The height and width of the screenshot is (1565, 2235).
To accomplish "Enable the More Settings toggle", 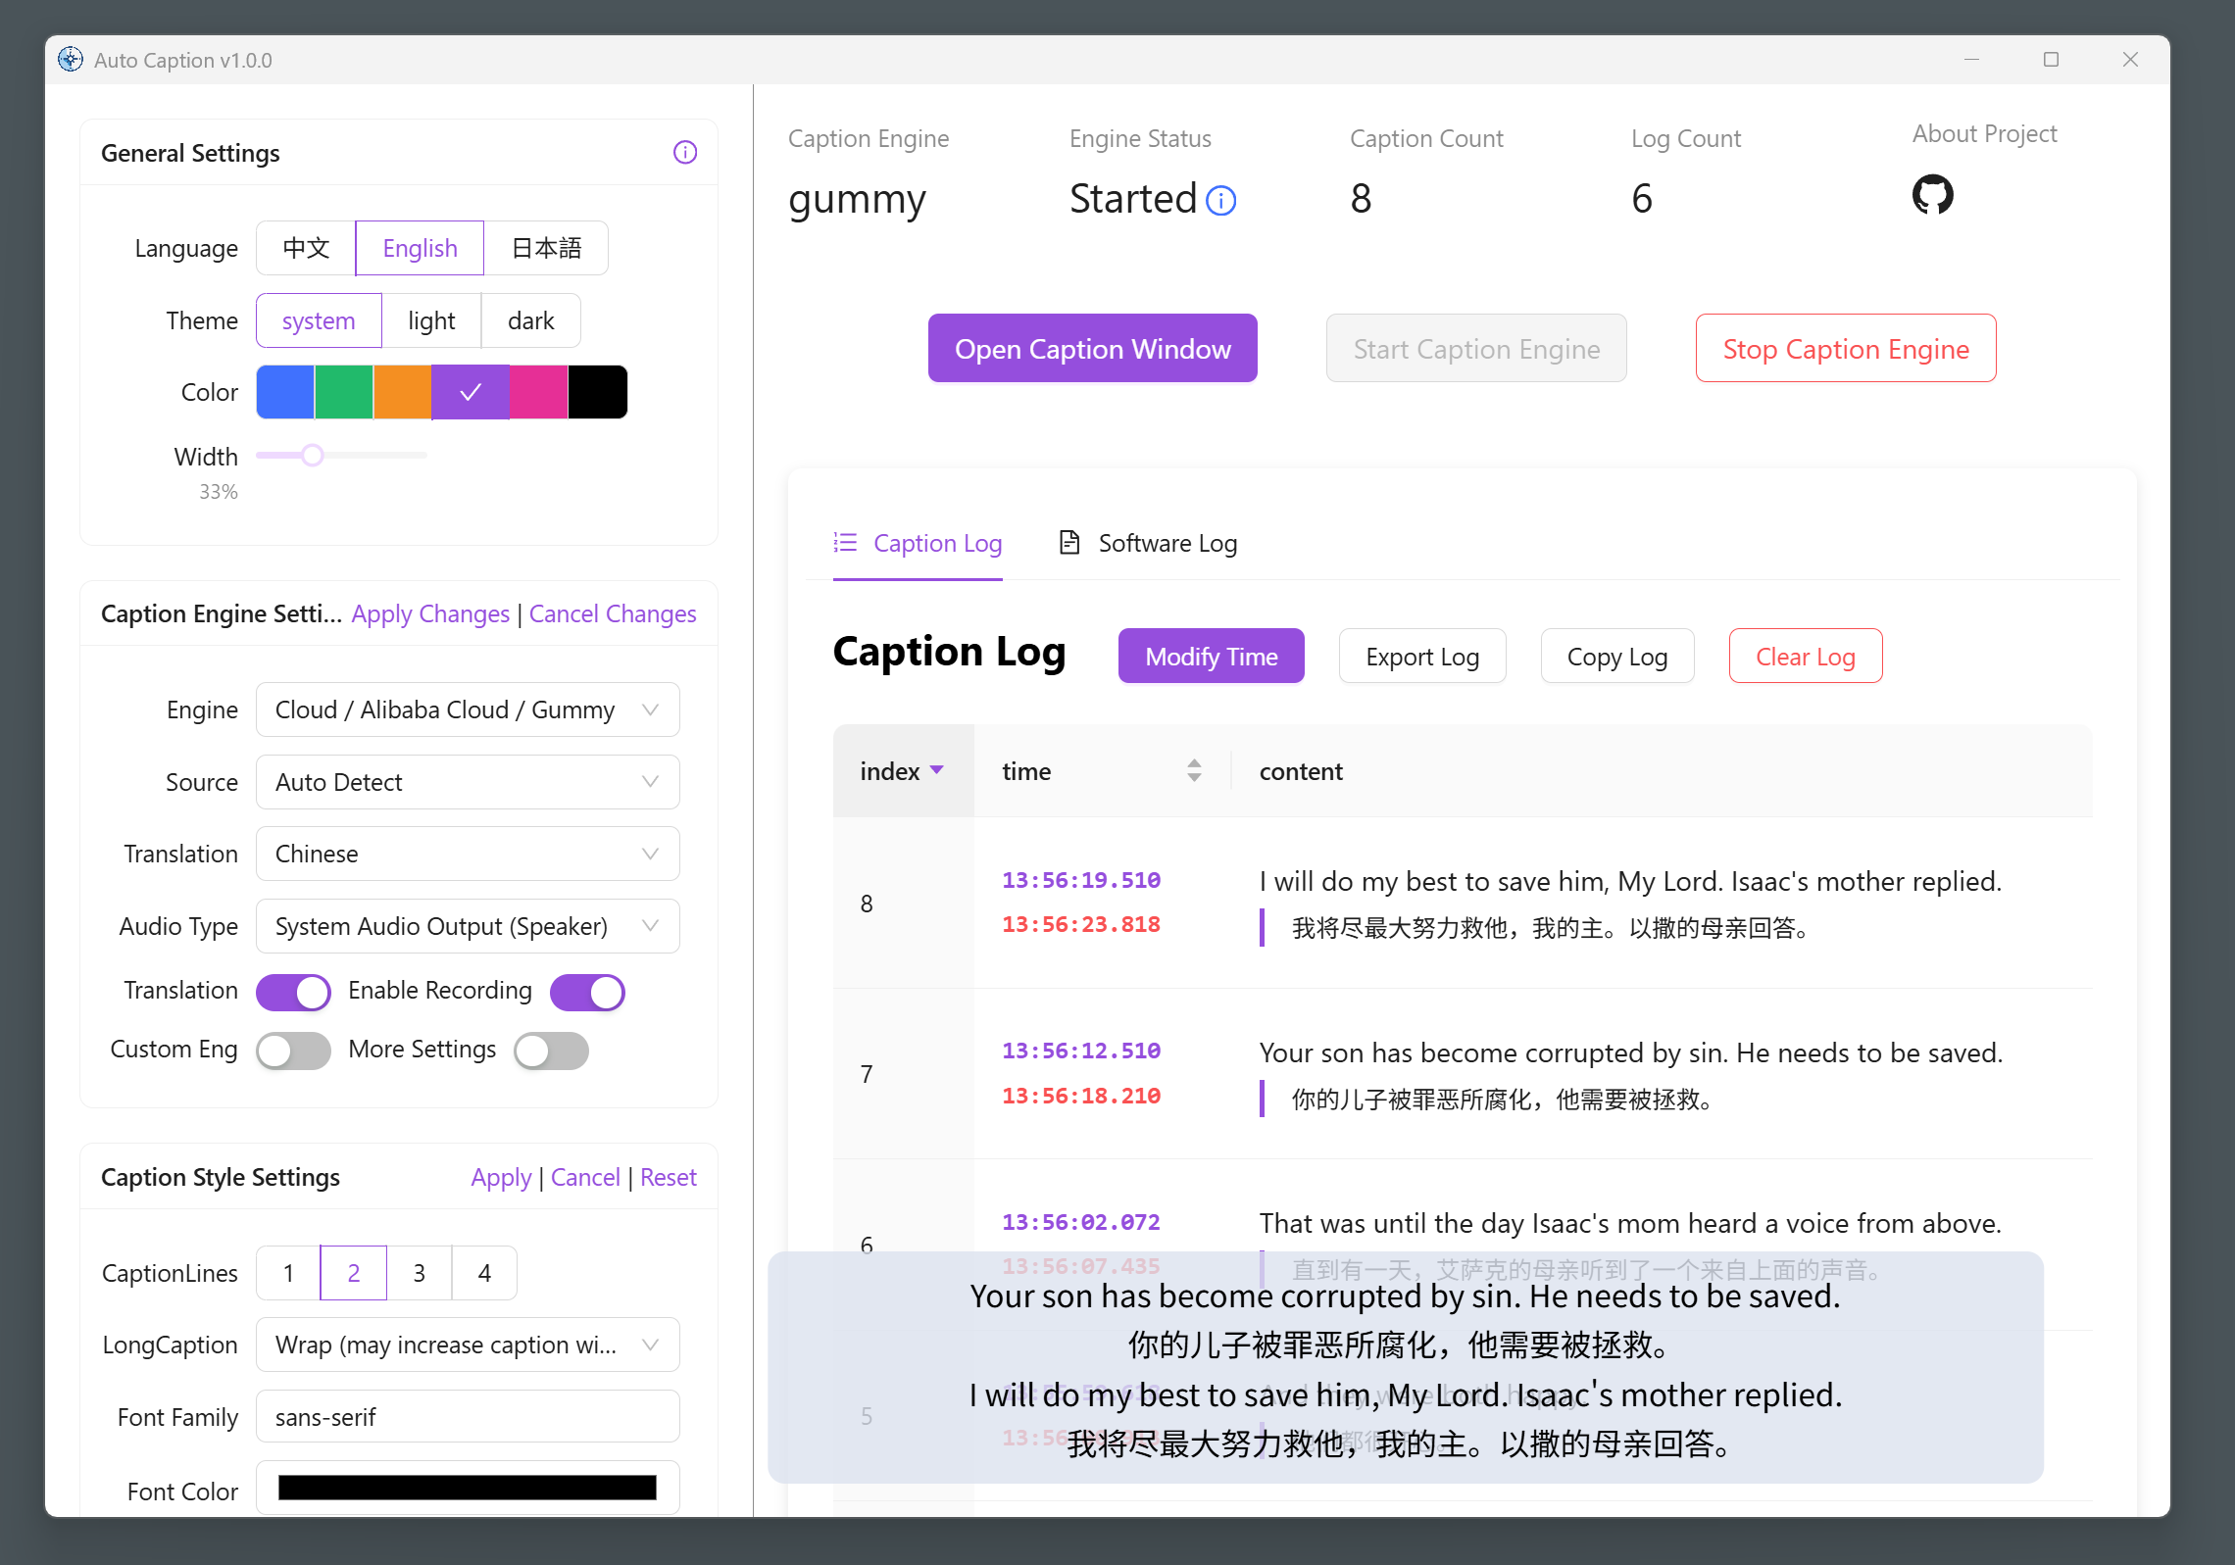I will coord(551,1051).
